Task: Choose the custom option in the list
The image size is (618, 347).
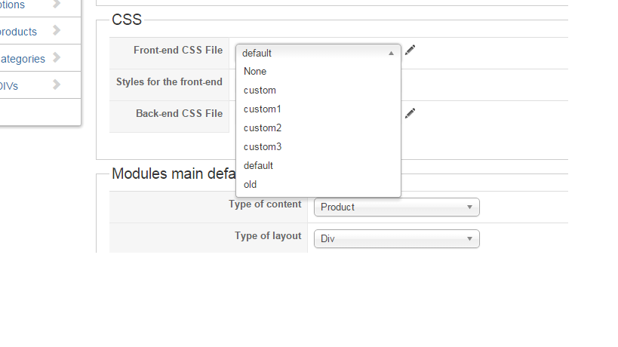Action: pyautogui.click(x=260, y=91)
